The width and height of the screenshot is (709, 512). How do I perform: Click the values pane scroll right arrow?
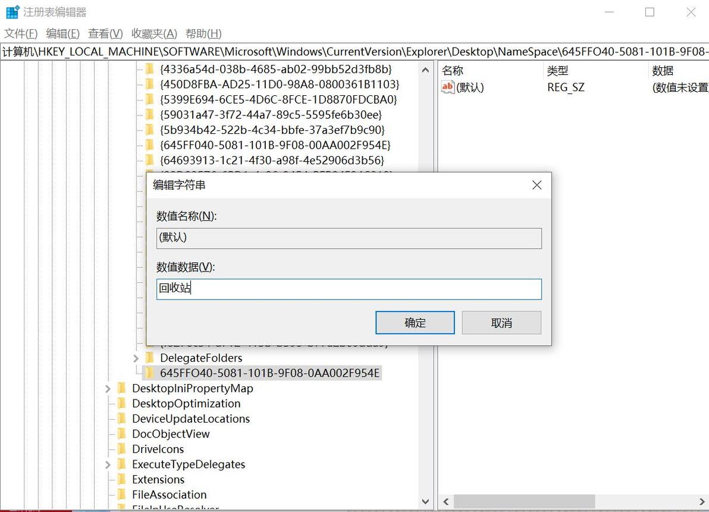click(x=702, y=502)
